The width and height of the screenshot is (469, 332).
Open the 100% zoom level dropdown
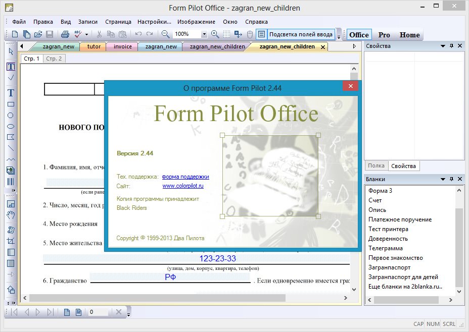pos(204,34)
